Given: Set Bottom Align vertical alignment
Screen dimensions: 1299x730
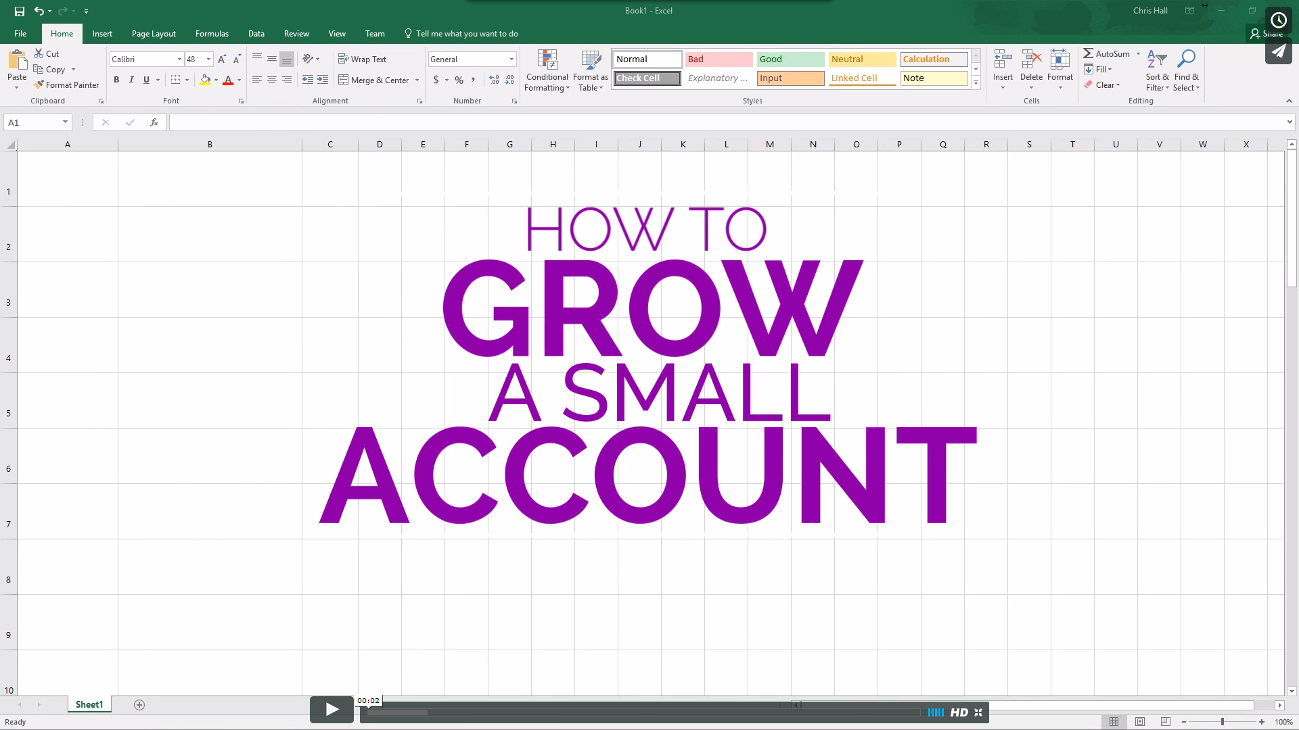Looking at the screenshot, I should [287, 59].
